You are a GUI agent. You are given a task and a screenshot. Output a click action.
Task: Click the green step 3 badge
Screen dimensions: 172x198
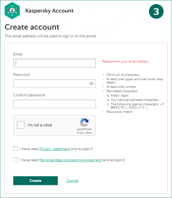pyautogui.click(x=156, y=11)
